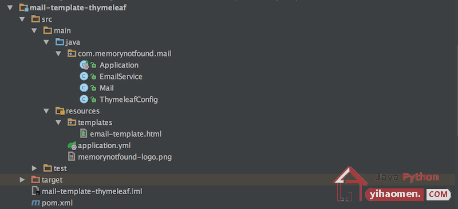Click the Maven pom.xml icon
This screenshot has height=209, width=458.
pyautogui.click(x=35, y=203)
